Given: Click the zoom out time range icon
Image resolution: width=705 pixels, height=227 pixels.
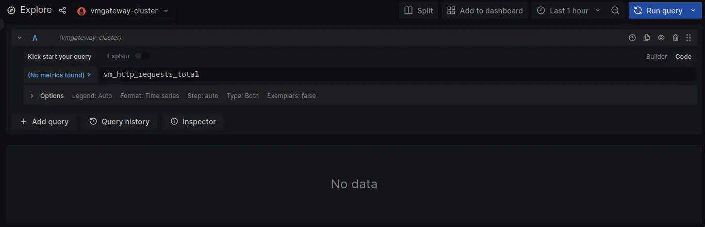Looking at the screenshot, I should click(615, 10).
